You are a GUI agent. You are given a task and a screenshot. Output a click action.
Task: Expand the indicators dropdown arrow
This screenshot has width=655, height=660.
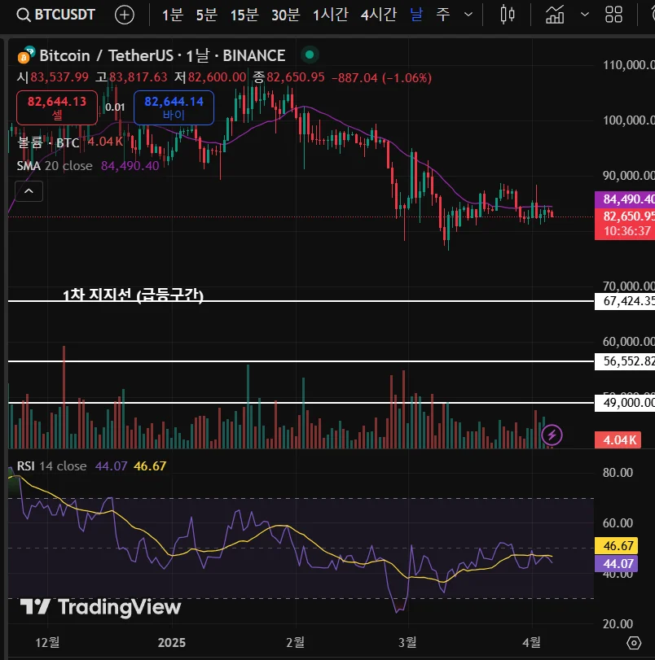[585, 15]
